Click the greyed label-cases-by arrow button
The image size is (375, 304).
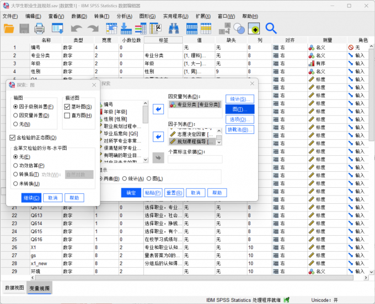click(158, 158)
